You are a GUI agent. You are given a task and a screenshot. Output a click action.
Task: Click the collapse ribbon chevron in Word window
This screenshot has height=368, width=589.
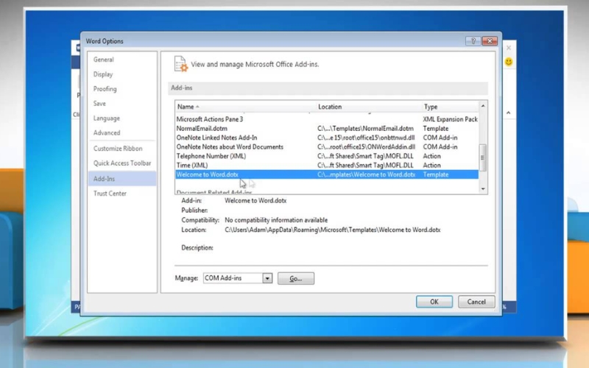tap(508, 113)
